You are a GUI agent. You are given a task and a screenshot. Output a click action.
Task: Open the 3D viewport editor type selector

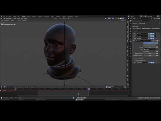click(x=2, y=18)
